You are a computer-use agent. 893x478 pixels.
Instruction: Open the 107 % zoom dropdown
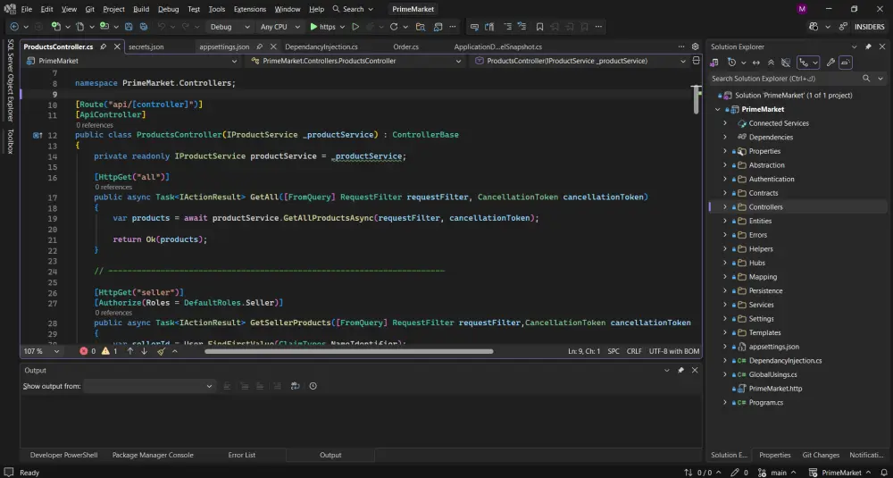pyautogui.click(x=42, y=351)
